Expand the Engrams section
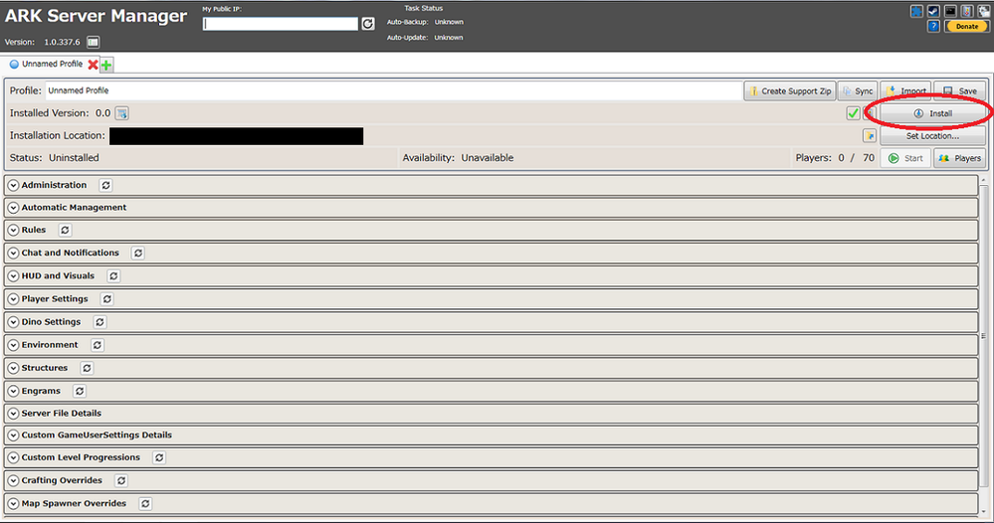Viewport: 994px width, 523px height. 14,392
